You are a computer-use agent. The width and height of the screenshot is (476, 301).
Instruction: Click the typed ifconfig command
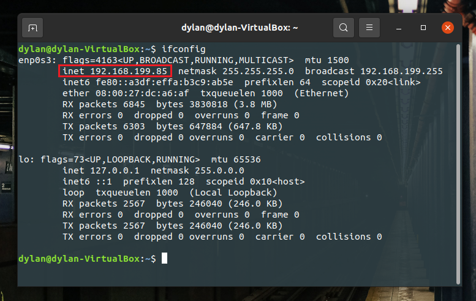184,49
